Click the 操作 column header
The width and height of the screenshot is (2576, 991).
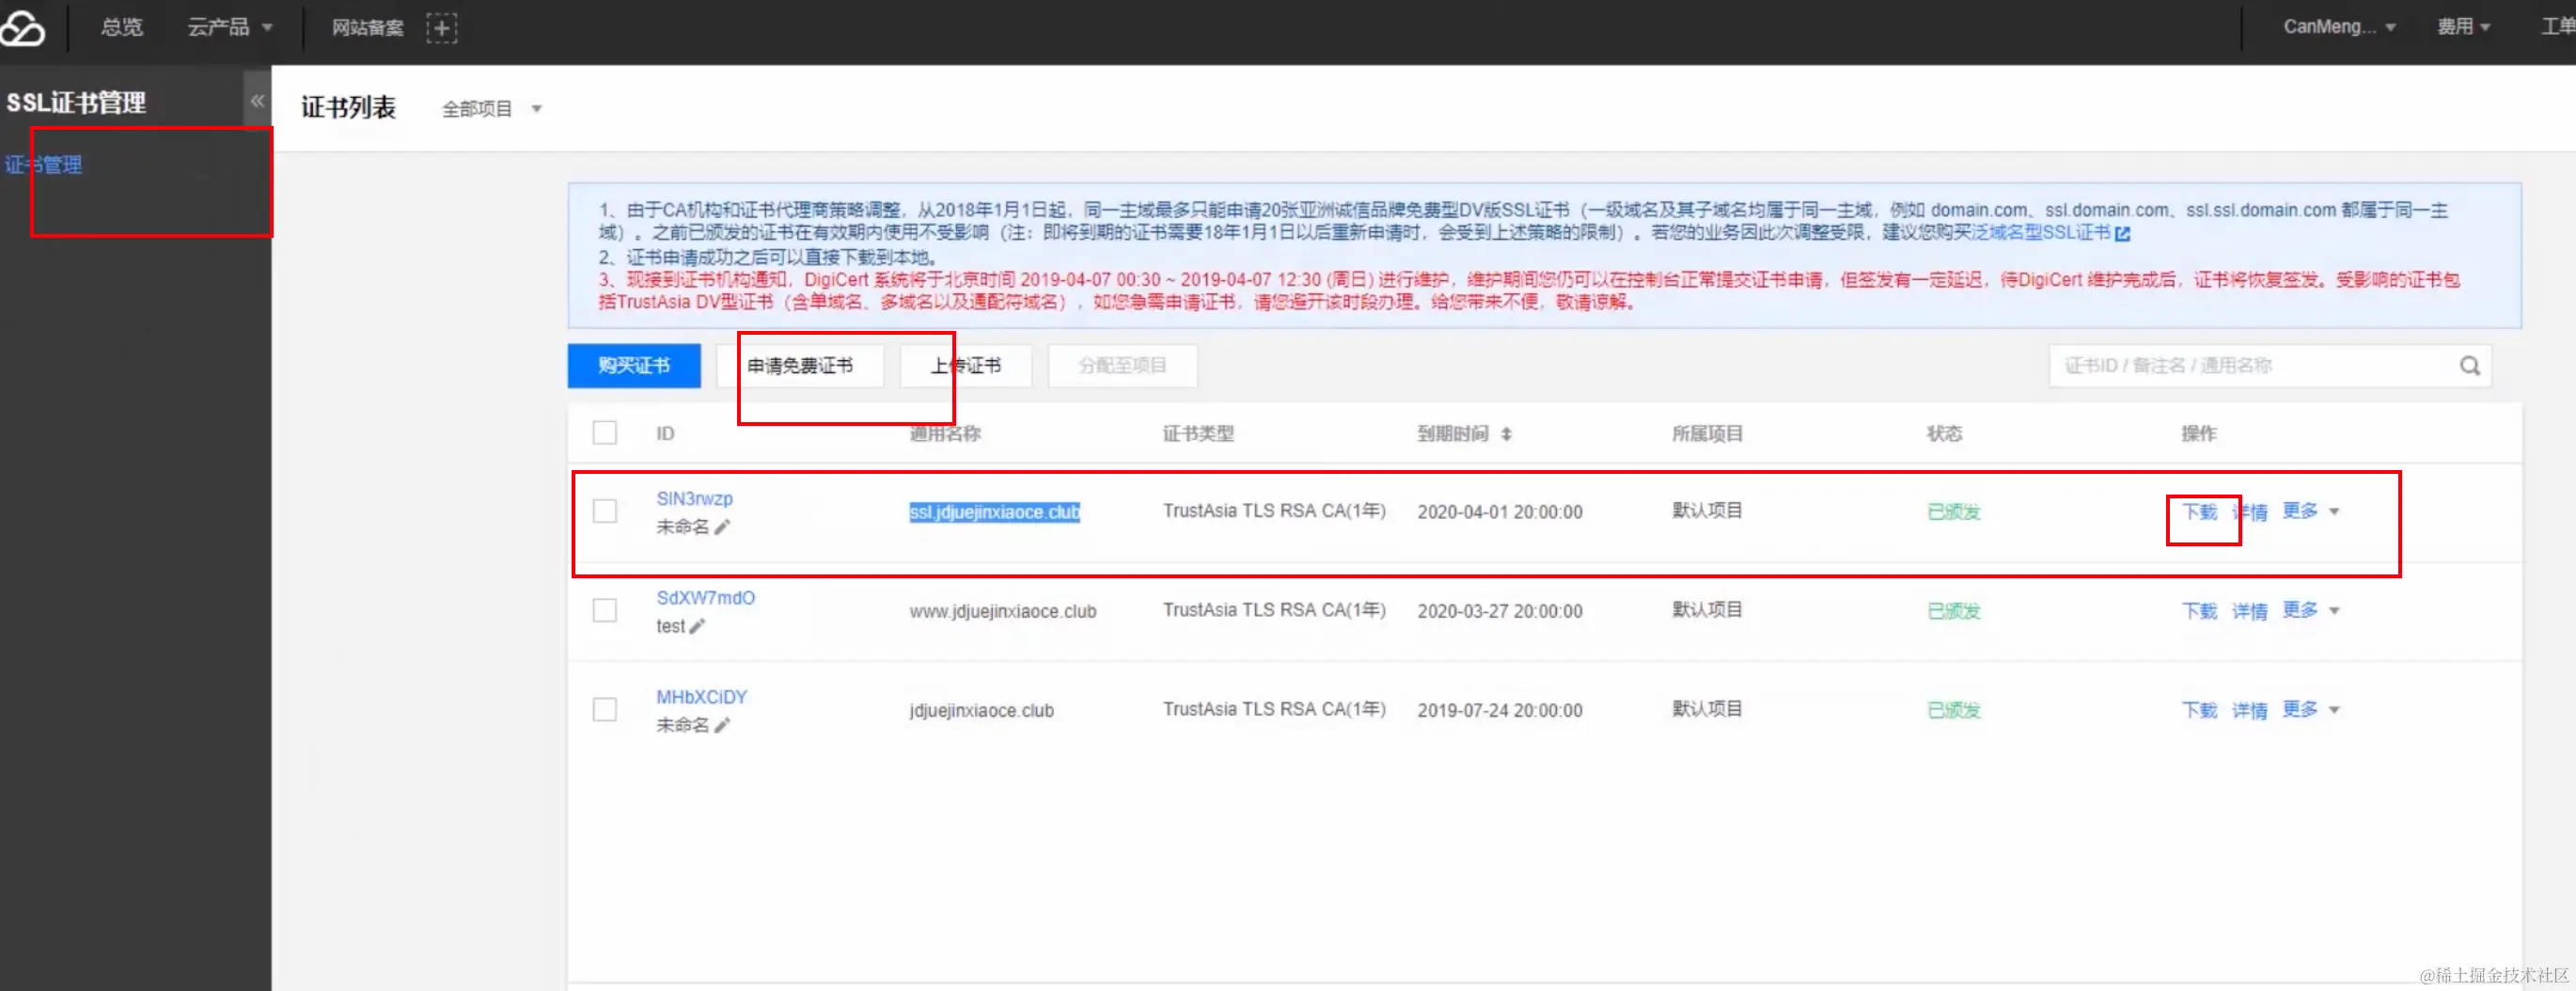[x=2198, y=433]
